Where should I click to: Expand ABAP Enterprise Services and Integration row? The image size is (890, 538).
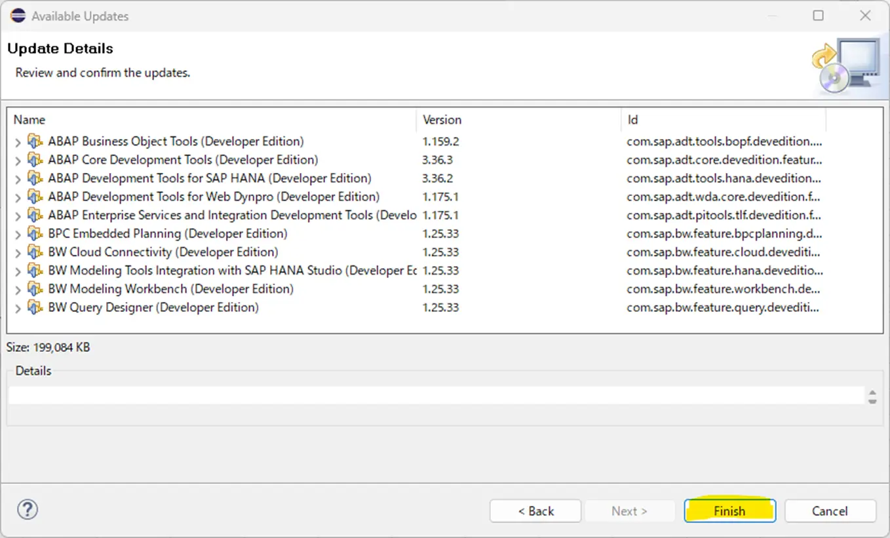click(18, 216)
